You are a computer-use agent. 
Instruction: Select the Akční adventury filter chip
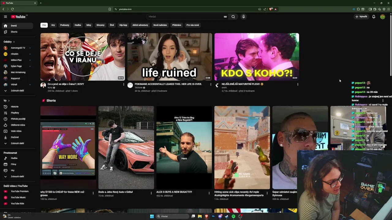point(140,25)
